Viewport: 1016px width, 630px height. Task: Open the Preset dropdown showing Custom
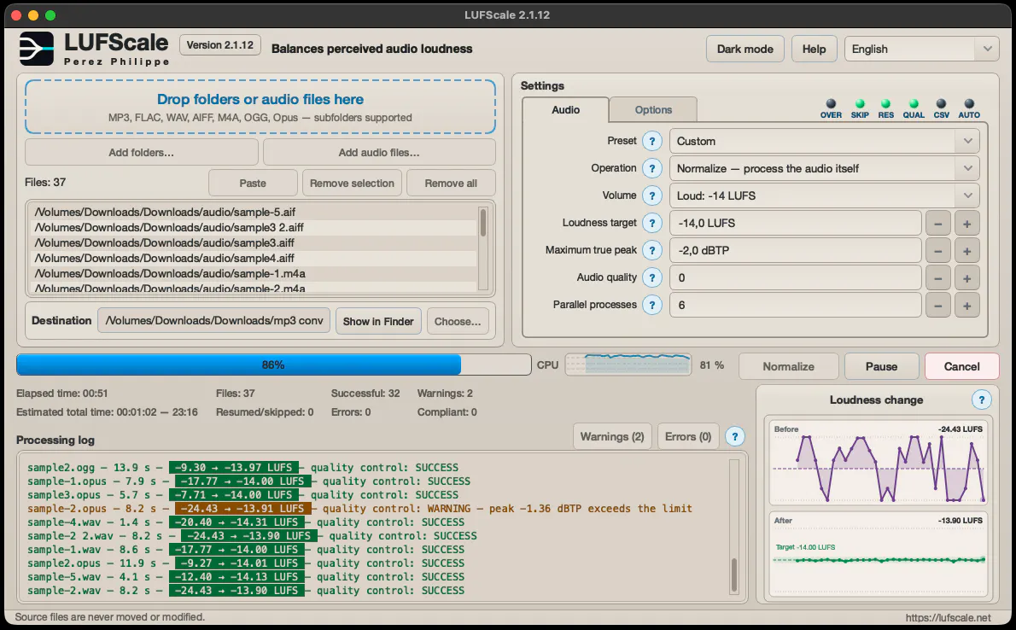tap(824, 142)
